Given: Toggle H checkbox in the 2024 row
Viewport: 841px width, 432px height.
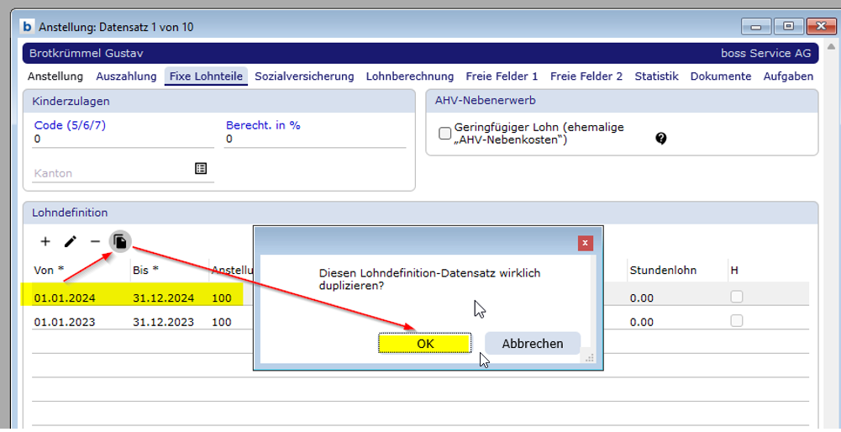Looking at the screenshot, I should [737, 297].
